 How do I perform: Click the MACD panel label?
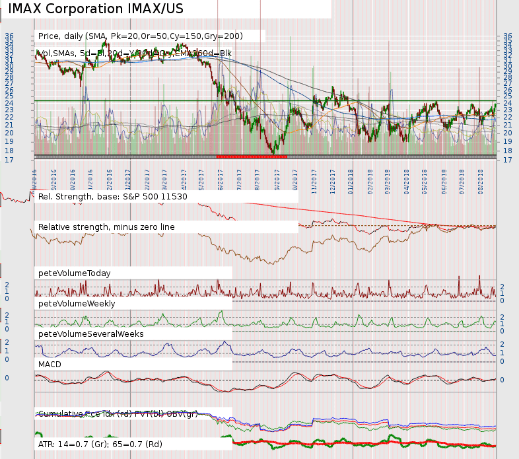point(50,365)
